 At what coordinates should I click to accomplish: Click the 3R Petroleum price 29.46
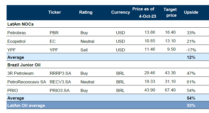(x=149, y=73)
